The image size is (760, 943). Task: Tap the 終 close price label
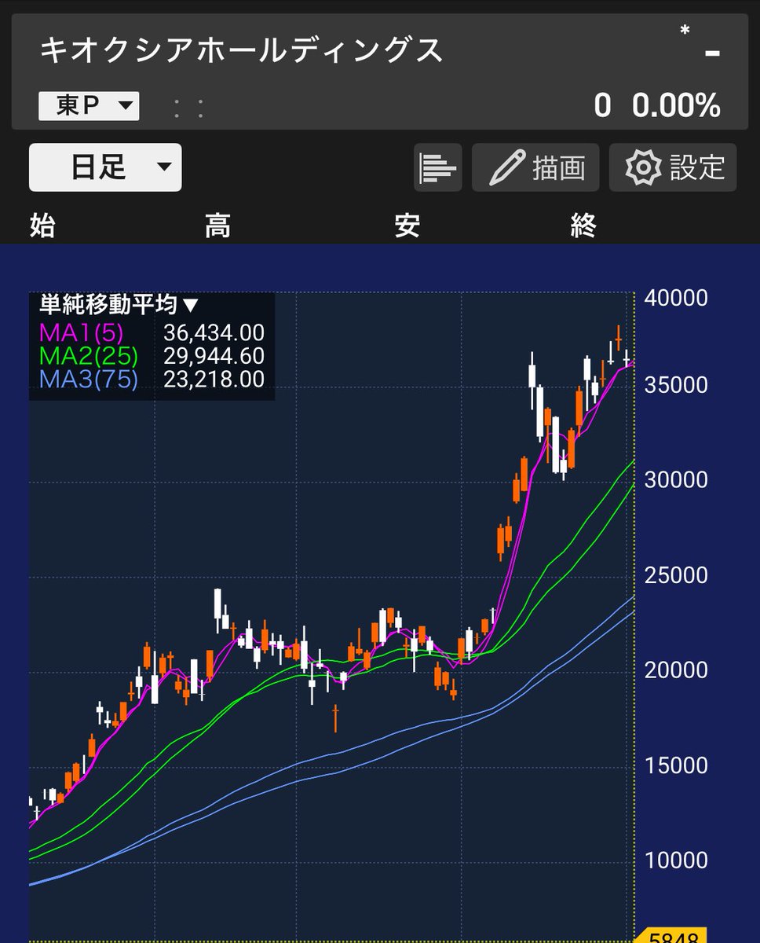583,226
